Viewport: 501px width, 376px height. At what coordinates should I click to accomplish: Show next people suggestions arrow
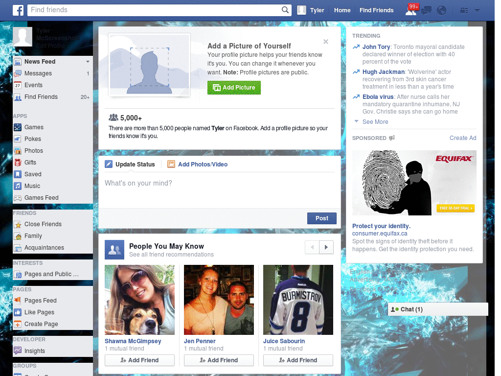(326, 247)
